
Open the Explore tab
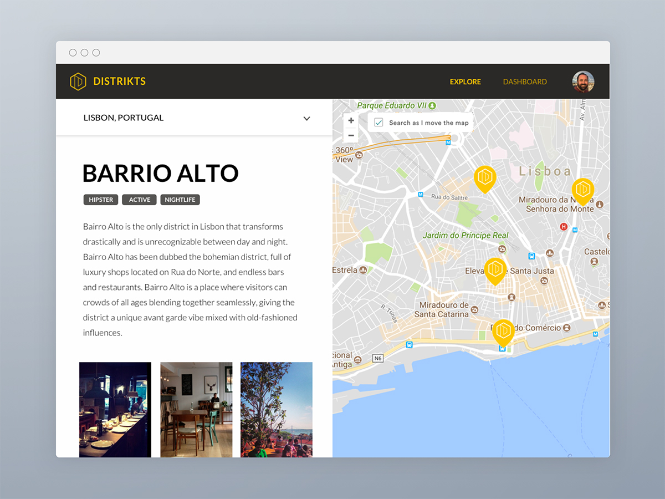pos(465,82)
